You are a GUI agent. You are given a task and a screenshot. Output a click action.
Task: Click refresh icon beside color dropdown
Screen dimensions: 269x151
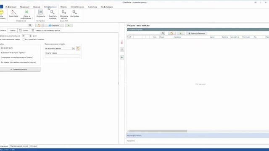pyautogui.click(x=78, y=49)
